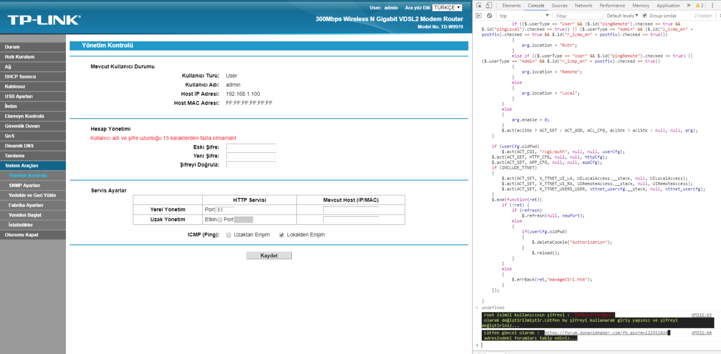Open Güvenlik Duvarı menu item

pyautogui.click(x=33, y=126)
